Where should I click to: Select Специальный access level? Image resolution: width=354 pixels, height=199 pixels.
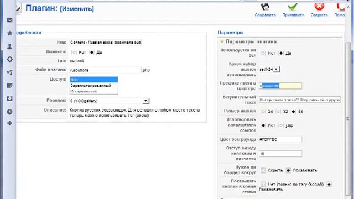93,91
